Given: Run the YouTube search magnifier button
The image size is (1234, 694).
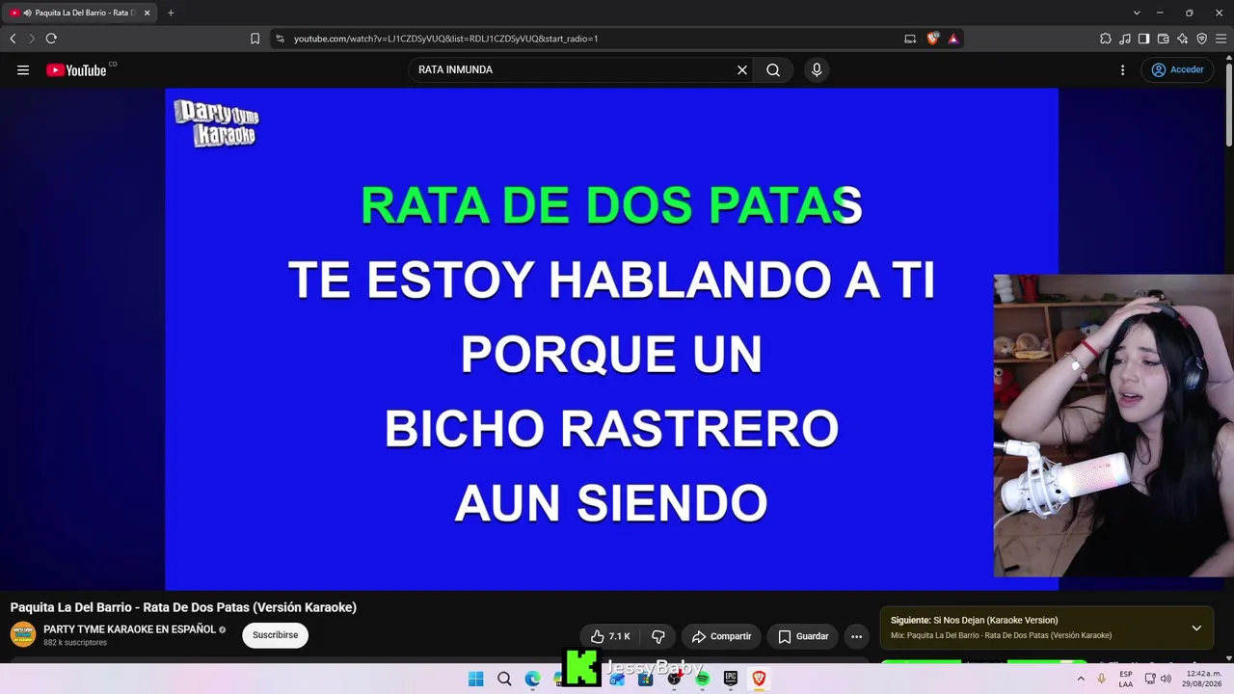Looking at the screenshot, I should [773, 69].
